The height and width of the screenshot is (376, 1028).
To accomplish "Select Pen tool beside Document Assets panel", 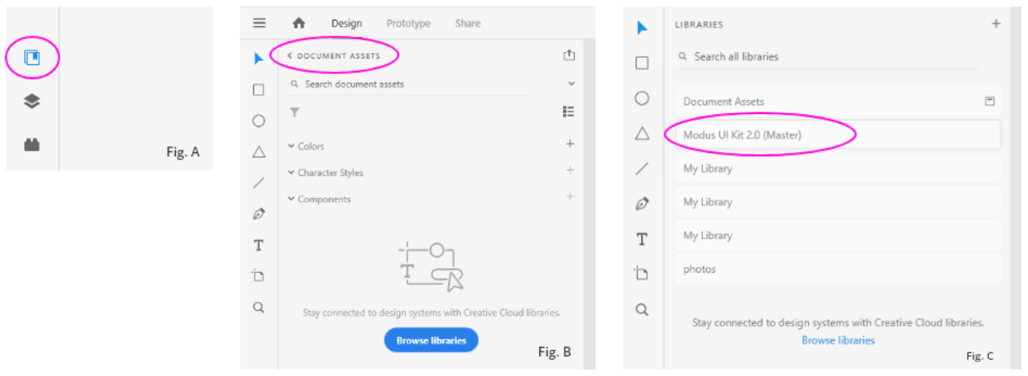I will tap(258, 214).
